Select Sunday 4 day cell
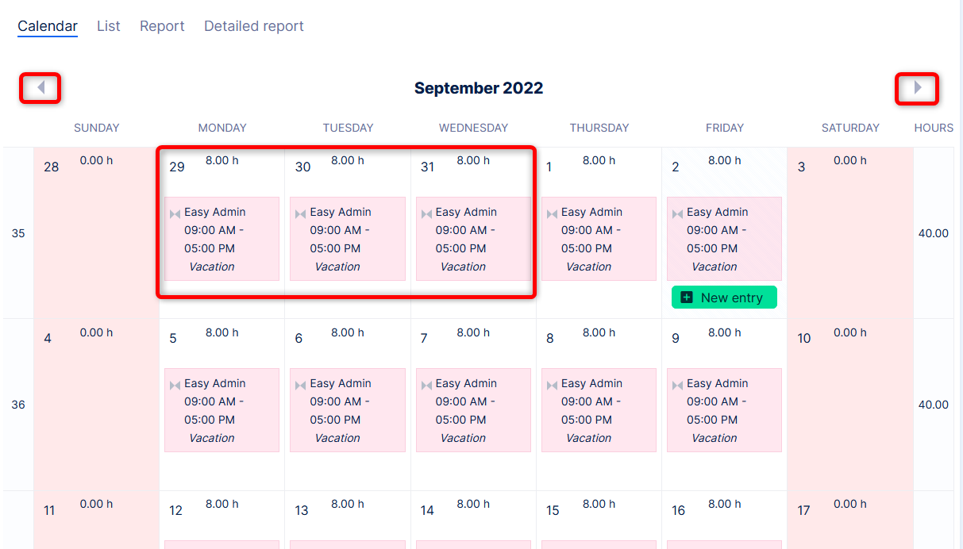The height and width of the screenshot is (549, 963). (96, 405)
